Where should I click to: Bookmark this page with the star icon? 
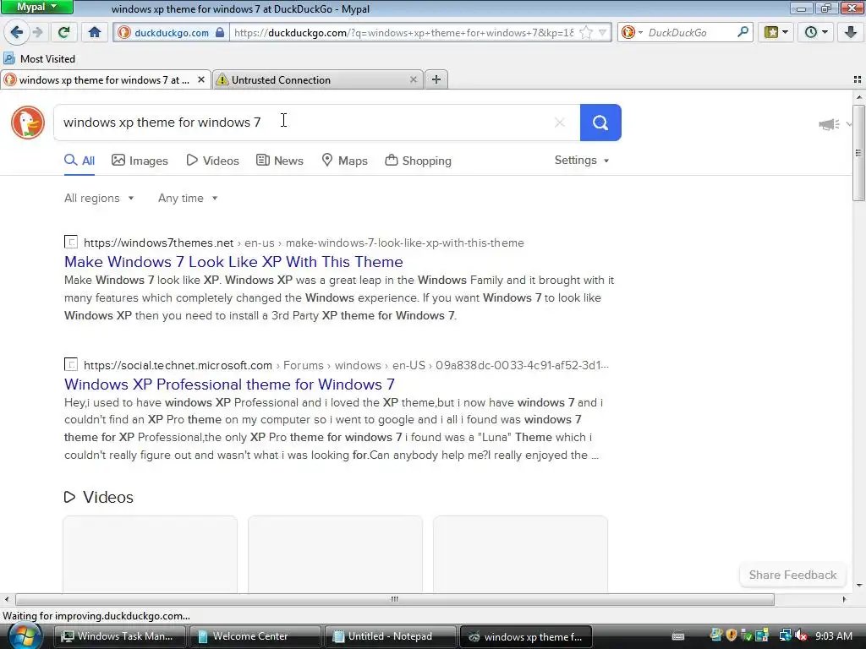(586, 33)
